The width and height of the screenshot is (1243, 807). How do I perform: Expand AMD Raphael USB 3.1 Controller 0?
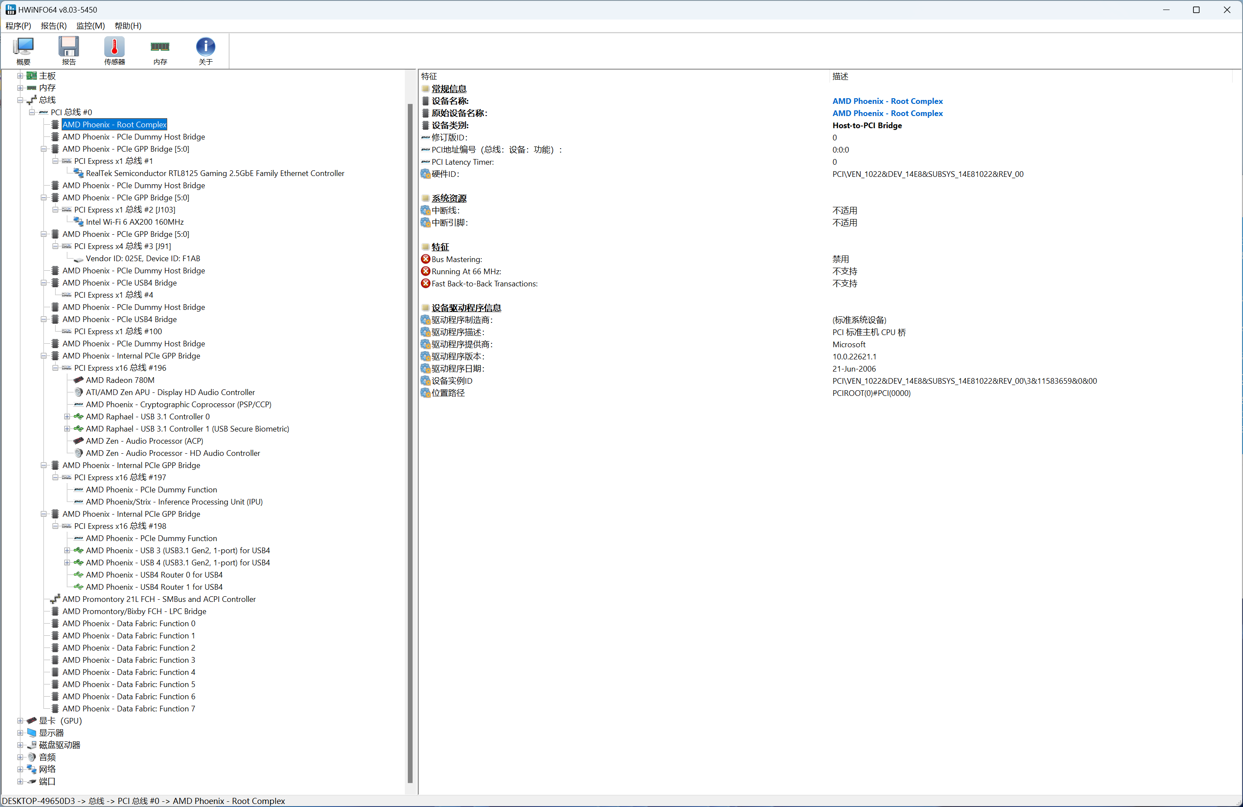click(x=67, y=417)
